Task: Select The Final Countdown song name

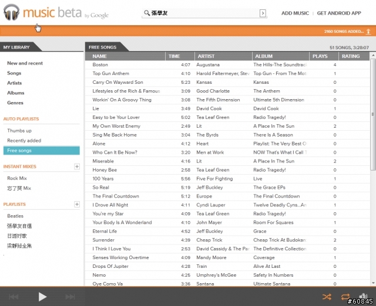Action: (x=116, y=196)
